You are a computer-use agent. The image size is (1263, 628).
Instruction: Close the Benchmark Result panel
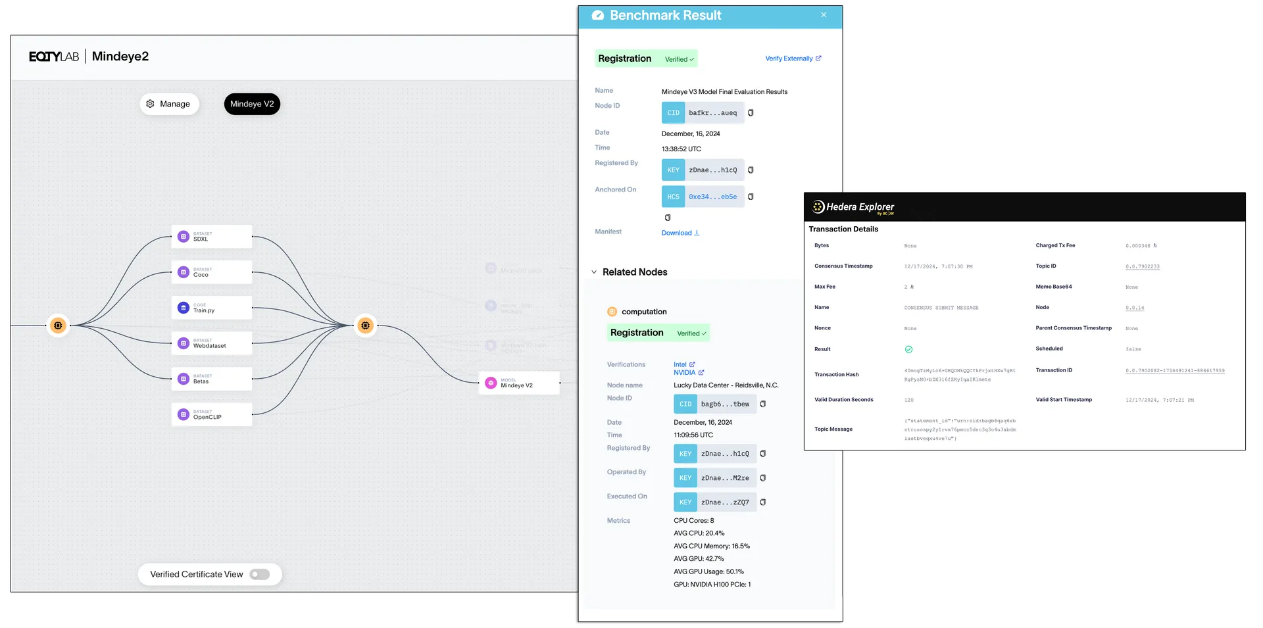point(824,14)
